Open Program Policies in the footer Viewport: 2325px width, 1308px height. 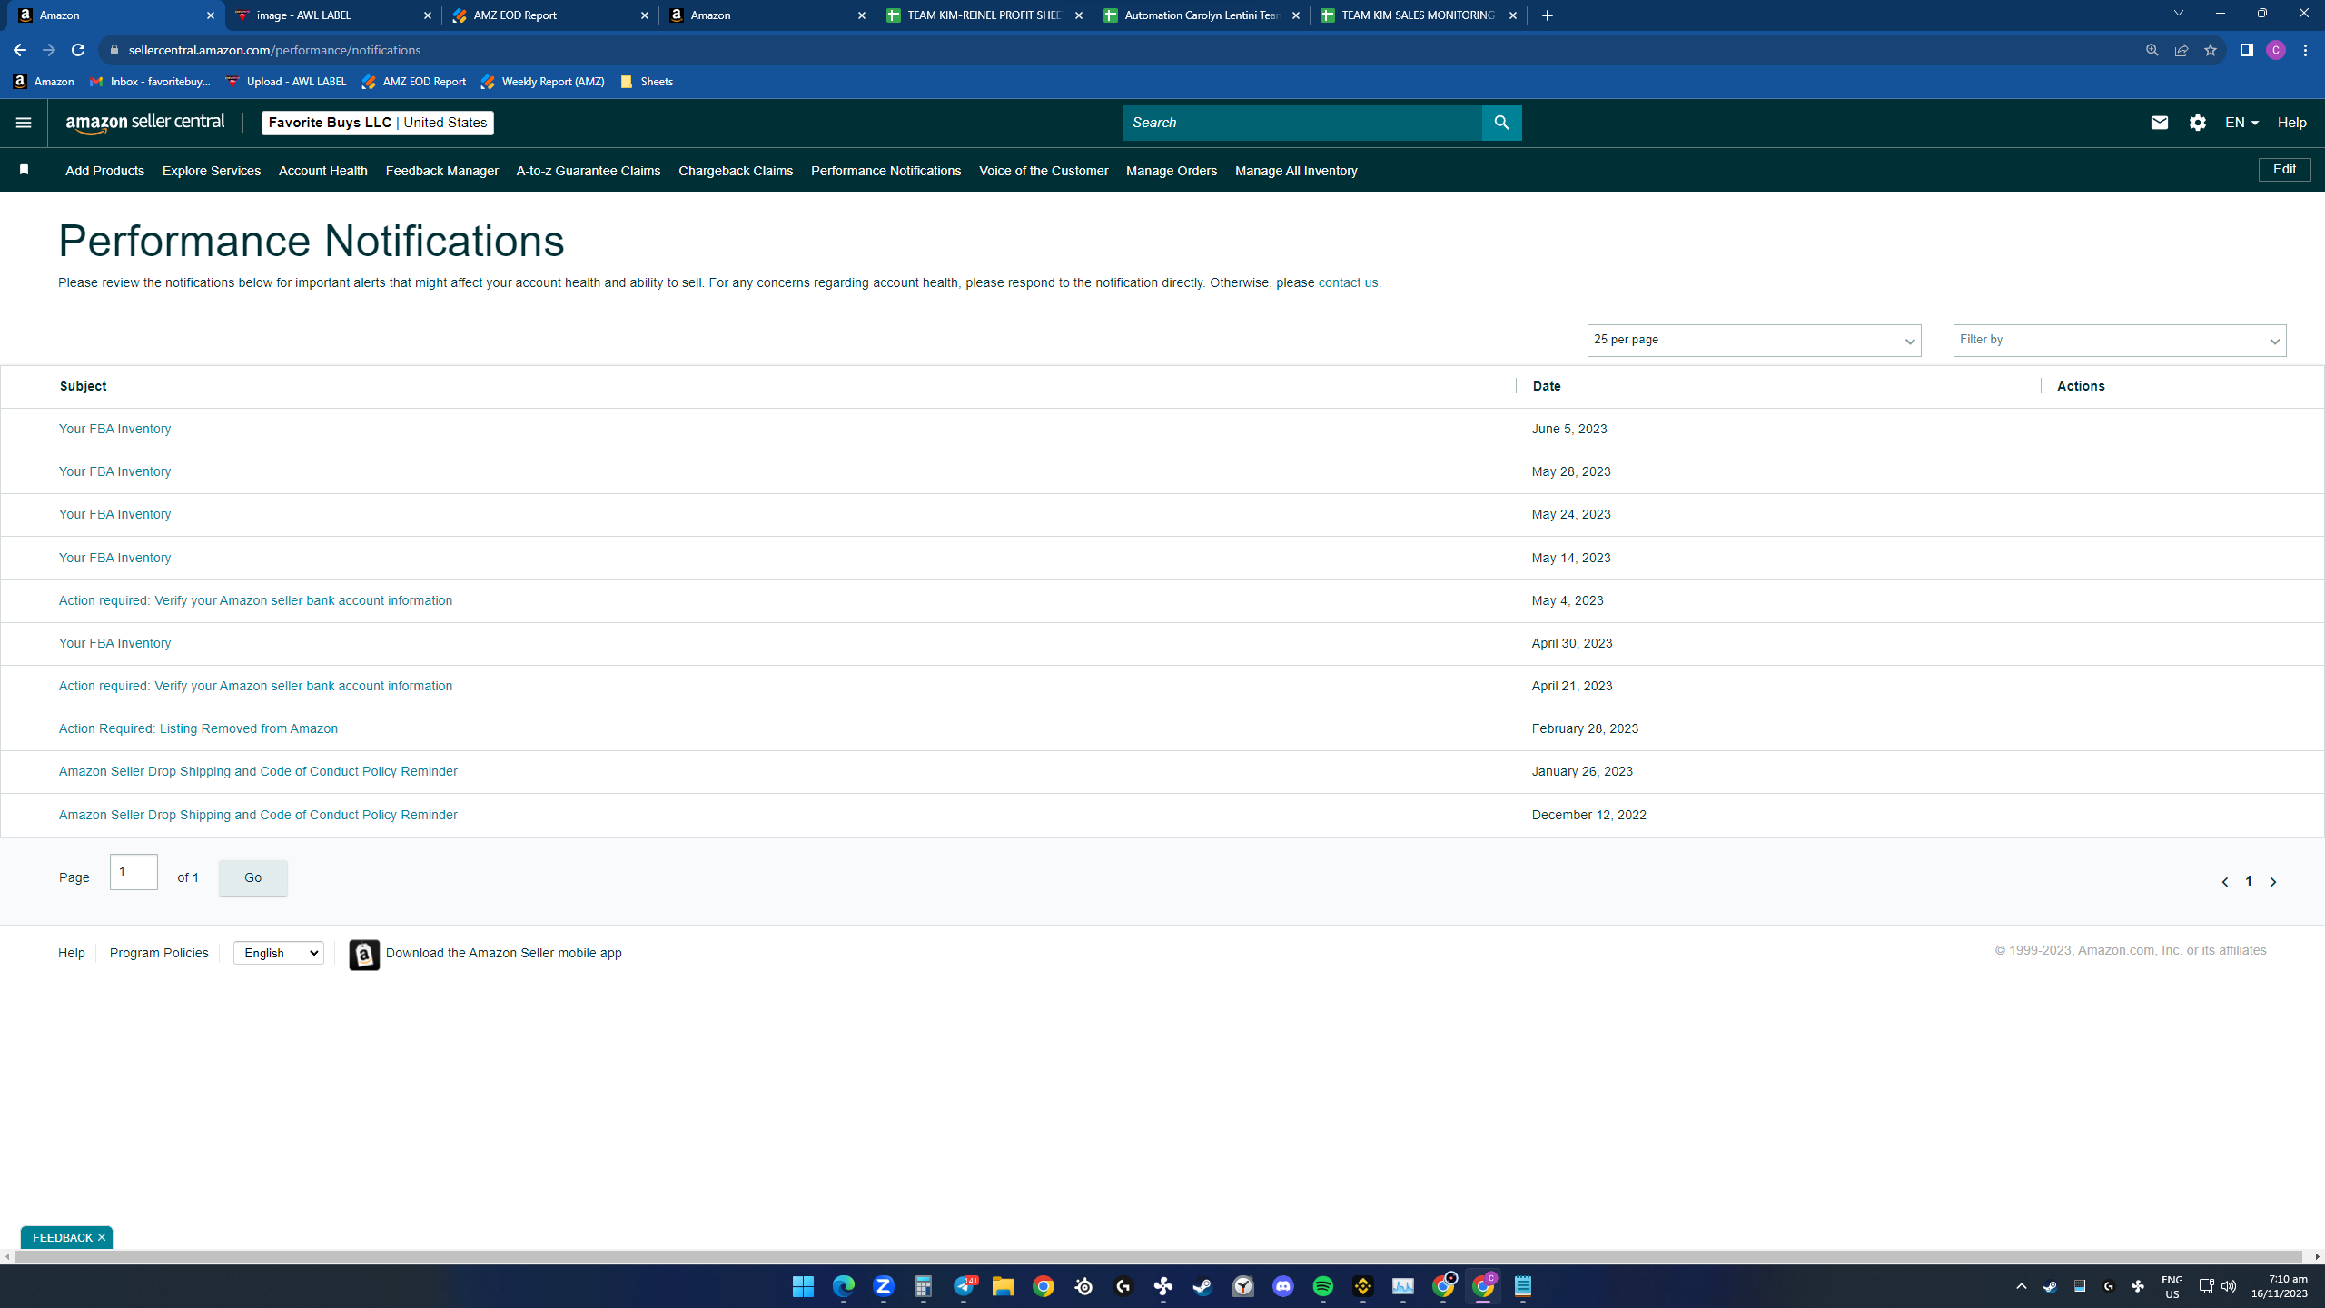click(159, 953)
